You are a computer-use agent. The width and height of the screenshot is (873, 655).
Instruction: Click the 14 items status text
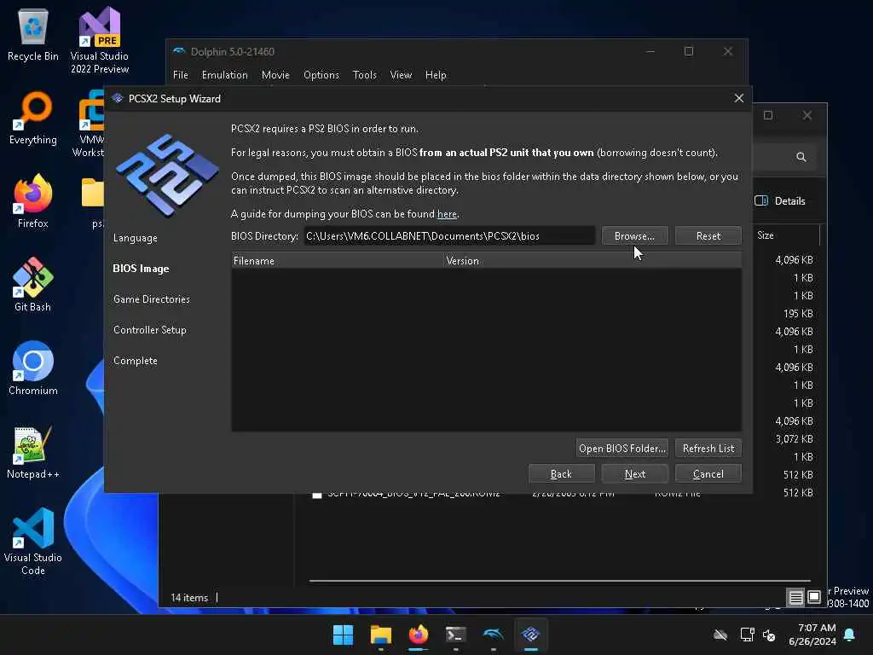(189, 598)
